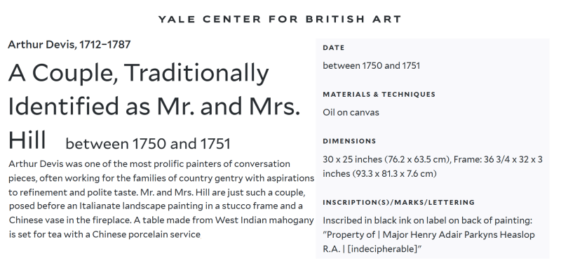Click the MATERIALS & TECHNIQUES heading
The image size is (561, 275).
click(x=379, y=94)
